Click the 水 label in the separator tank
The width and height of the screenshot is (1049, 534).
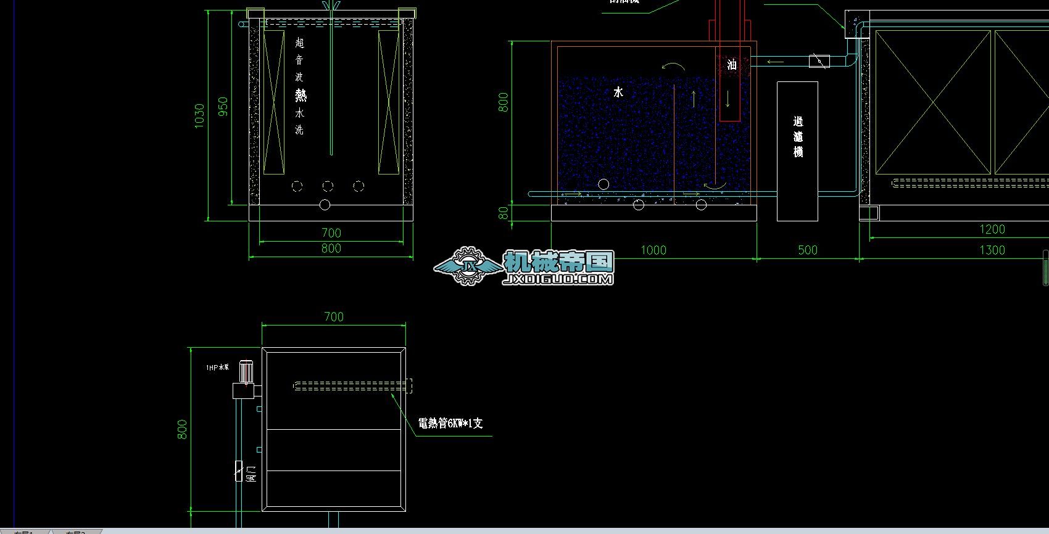(618, 92)
